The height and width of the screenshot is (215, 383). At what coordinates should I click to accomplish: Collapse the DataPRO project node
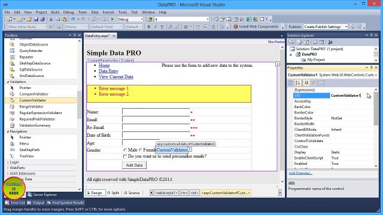point(291,54)
